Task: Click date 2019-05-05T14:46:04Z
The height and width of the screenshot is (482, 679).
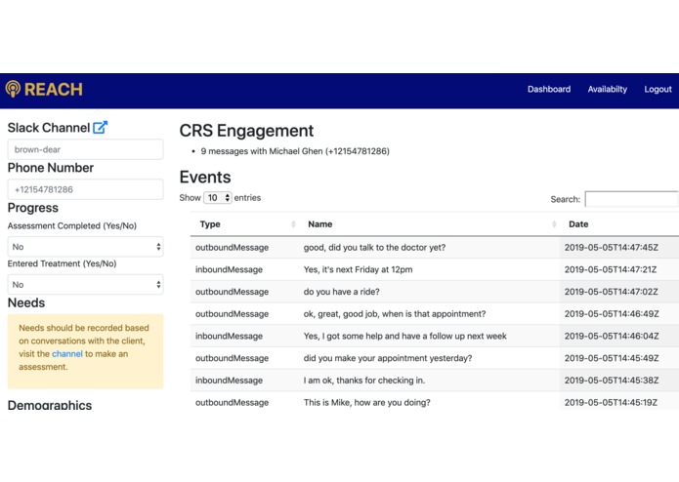Action: tap(612, 336)
